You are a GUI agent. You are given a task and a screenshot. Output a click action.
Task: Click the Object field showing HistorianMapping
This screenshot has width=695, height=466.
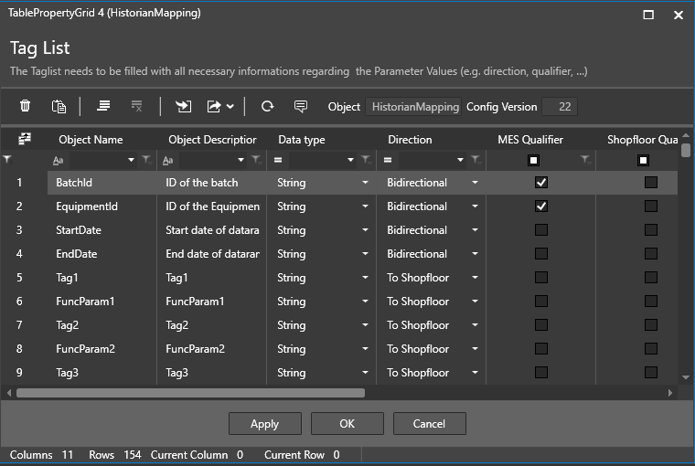(x=413, y=107)
